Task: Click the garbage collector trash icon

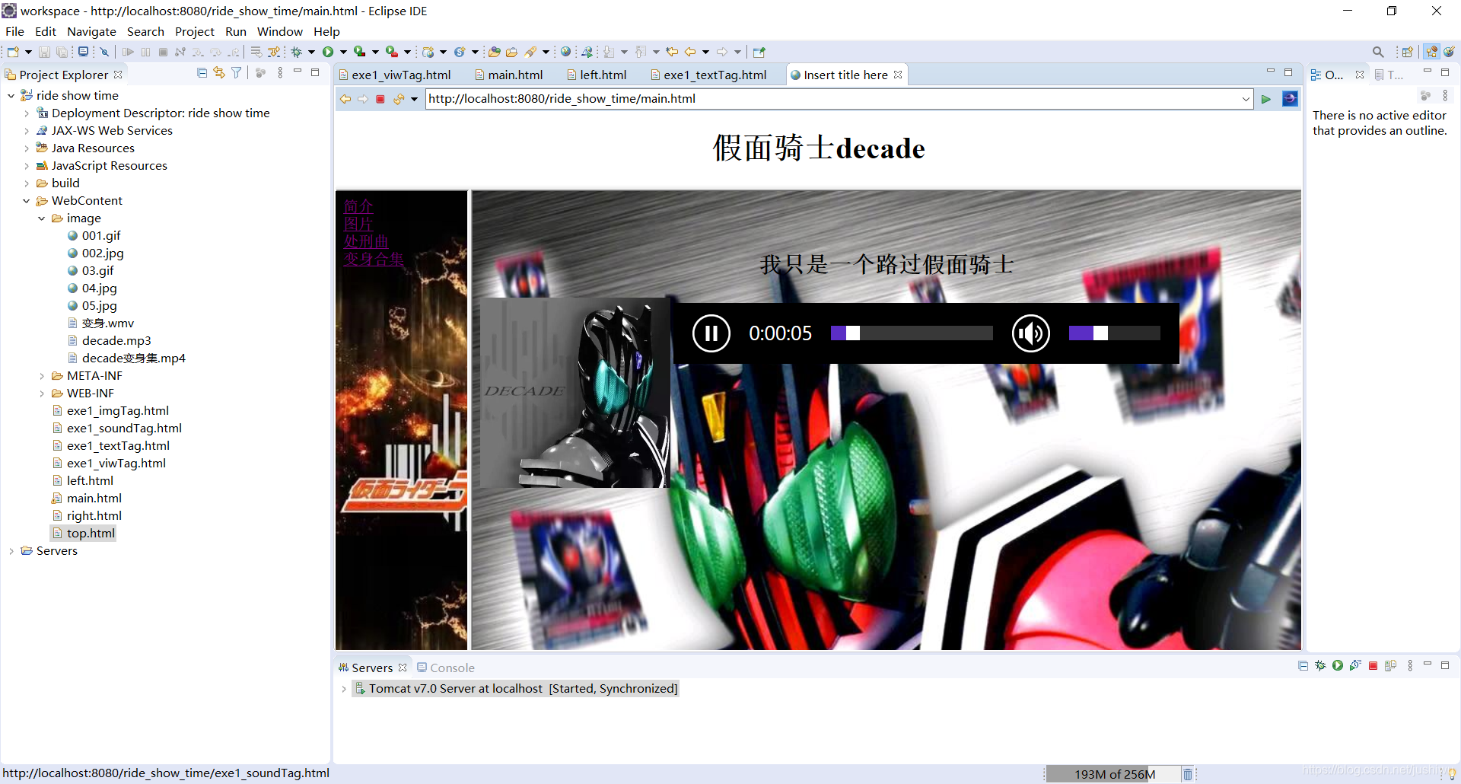Action: (1188, 774)
